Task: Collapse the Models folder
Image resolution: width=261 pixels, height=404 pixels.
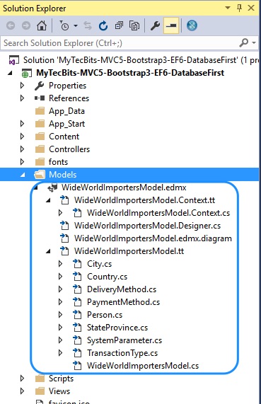Action: click(23, 175)
